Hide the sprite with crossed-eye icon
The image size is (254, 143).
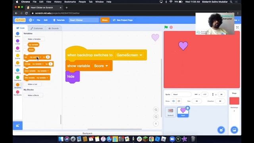(x=179, y=101)
